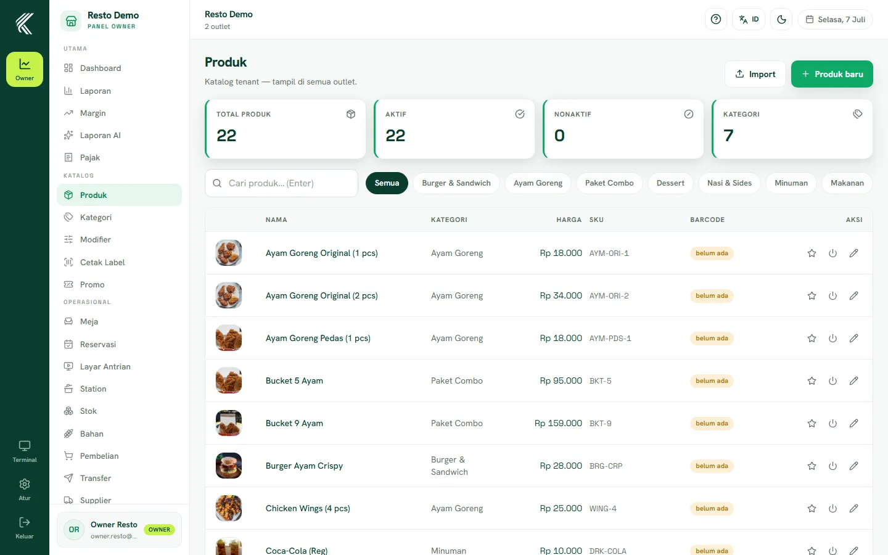888x555 pixels.
Task: Open the Selasa, 7 Juli date picker
Action: coord(835,19)
